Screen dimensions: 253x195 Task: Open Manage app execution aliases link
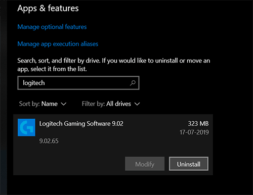click(58, 44)
